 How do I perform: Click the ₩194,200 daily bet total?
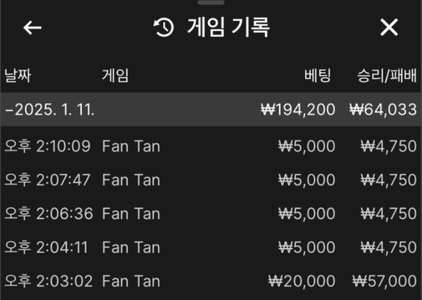pyautogui.click(x=298, y=110)
